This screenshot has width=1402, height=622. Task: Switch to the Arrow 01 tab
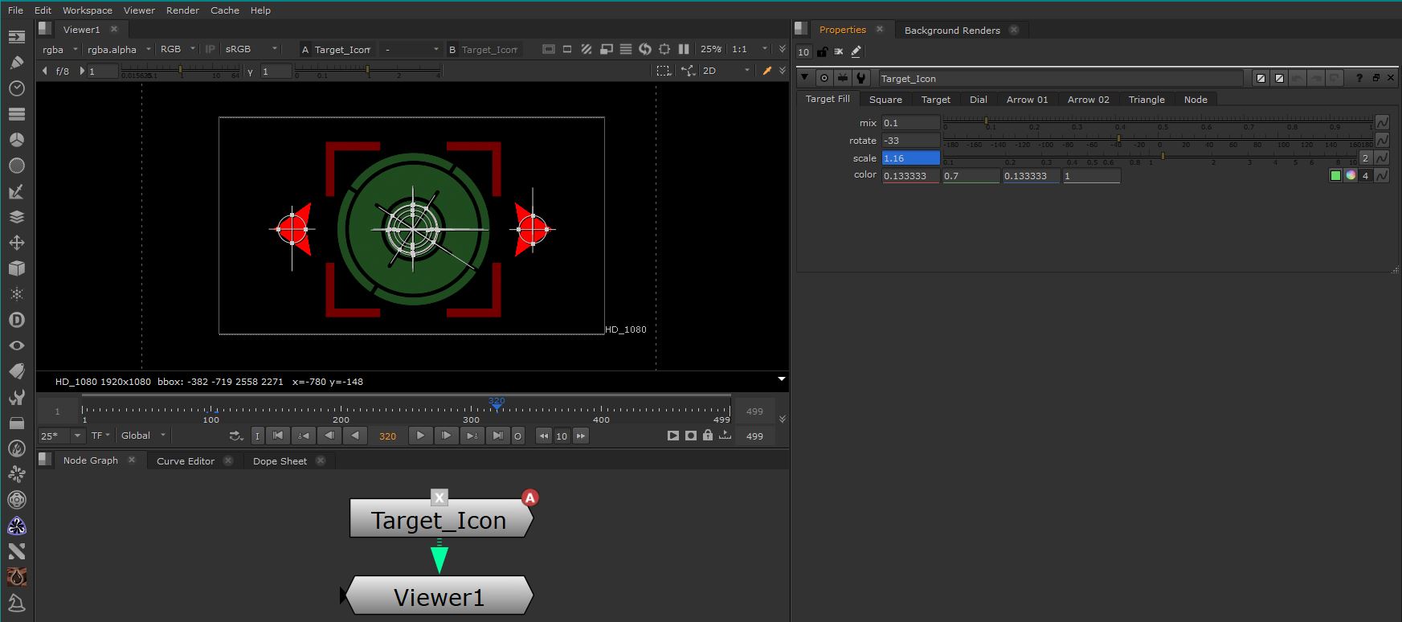(x=1027, y=100)
